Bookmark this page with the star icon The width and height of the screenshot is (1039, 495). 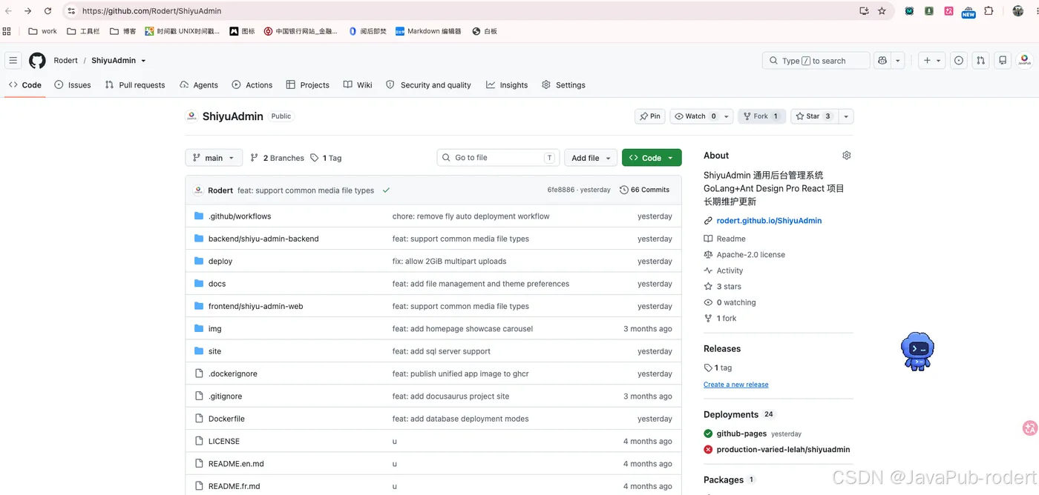pyautogui.click(x=882, y=11)
